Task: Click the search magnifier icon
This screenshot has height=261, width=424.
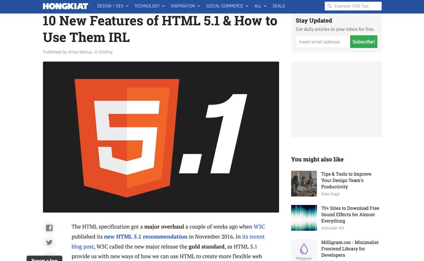Action: coord(329,6)
